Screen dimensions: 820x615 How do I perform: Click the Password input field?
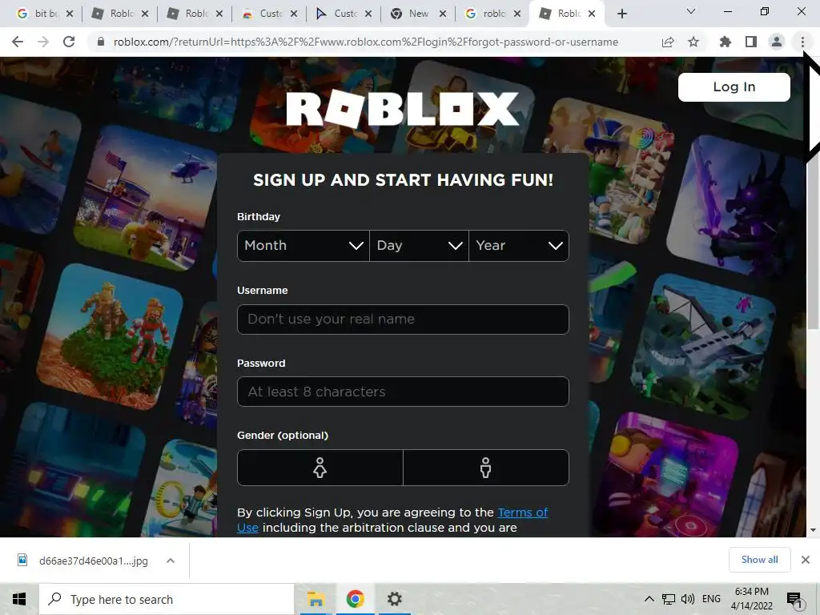pyautogui.click(x=403, y=392)
